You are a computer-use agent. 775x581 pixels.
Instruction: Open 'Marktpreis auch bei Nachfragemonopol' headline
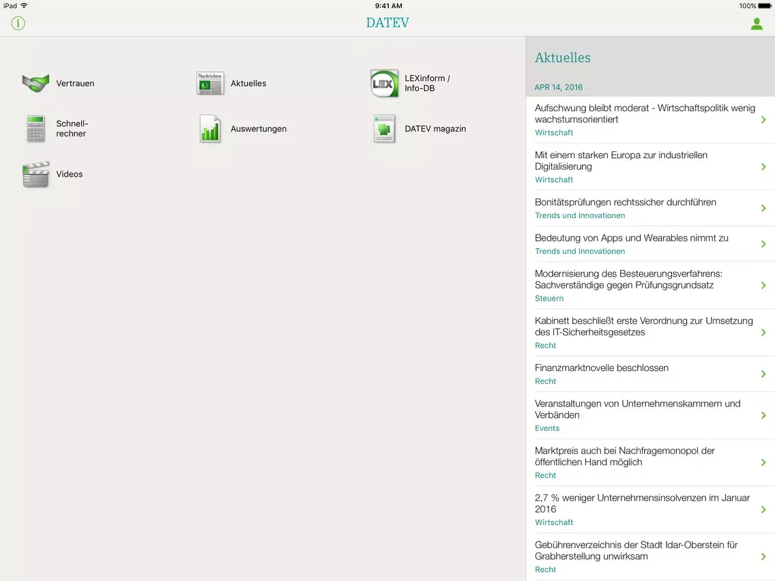click(x=625, y=456)
